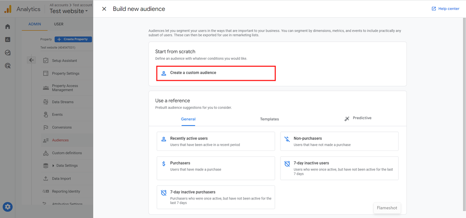Screen dimensions: 466x218
Task: Open the Help center link
Action: tap(445, 9)
